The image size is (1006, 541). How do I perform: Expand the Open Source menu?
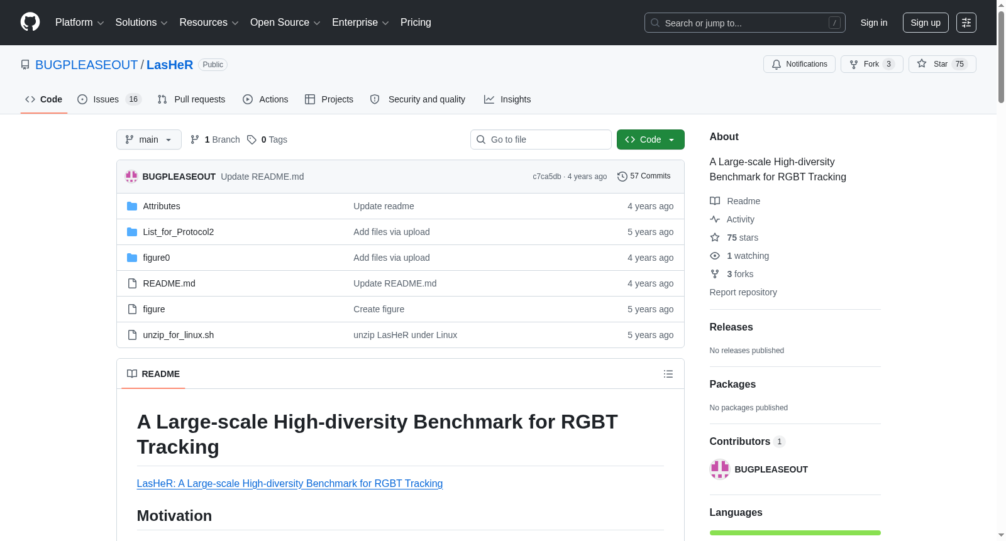pyautogui.click(x=285, y=23)
